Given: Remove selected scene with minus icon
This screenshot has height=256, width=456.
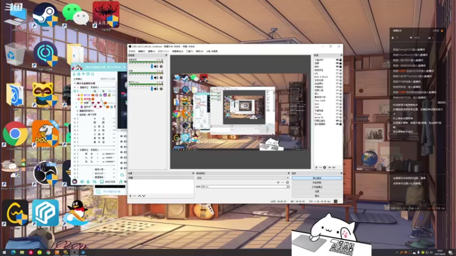Looking at the screenshot, I should [135, 196].
